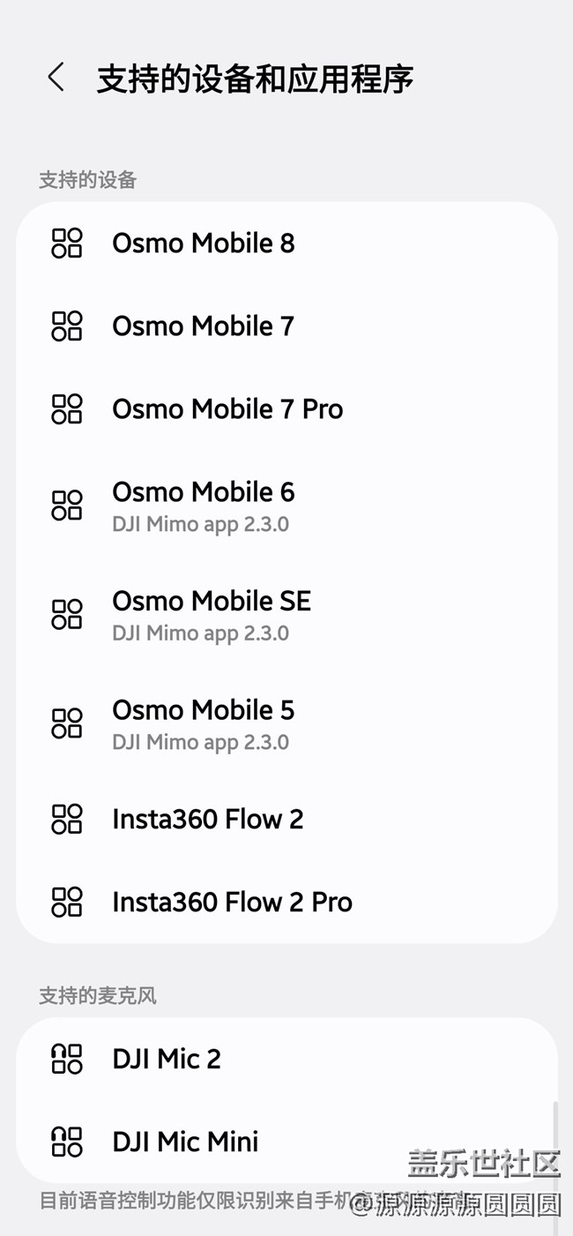
Task: Click the microphone icon beside DJI Mic Mini
Action: (67, 1142)
